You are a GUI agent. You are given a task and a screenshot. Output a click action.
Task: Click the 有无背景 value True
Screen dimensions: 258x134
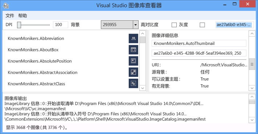click(205, 86)
